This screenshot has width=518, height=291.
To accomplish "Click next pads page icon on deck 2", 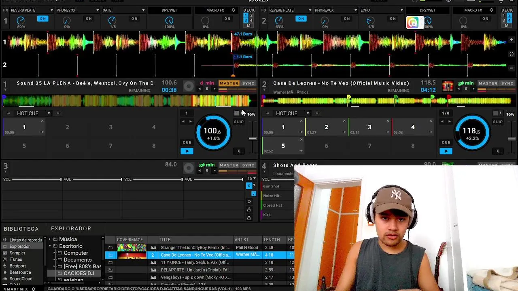I will click(316, 113).
